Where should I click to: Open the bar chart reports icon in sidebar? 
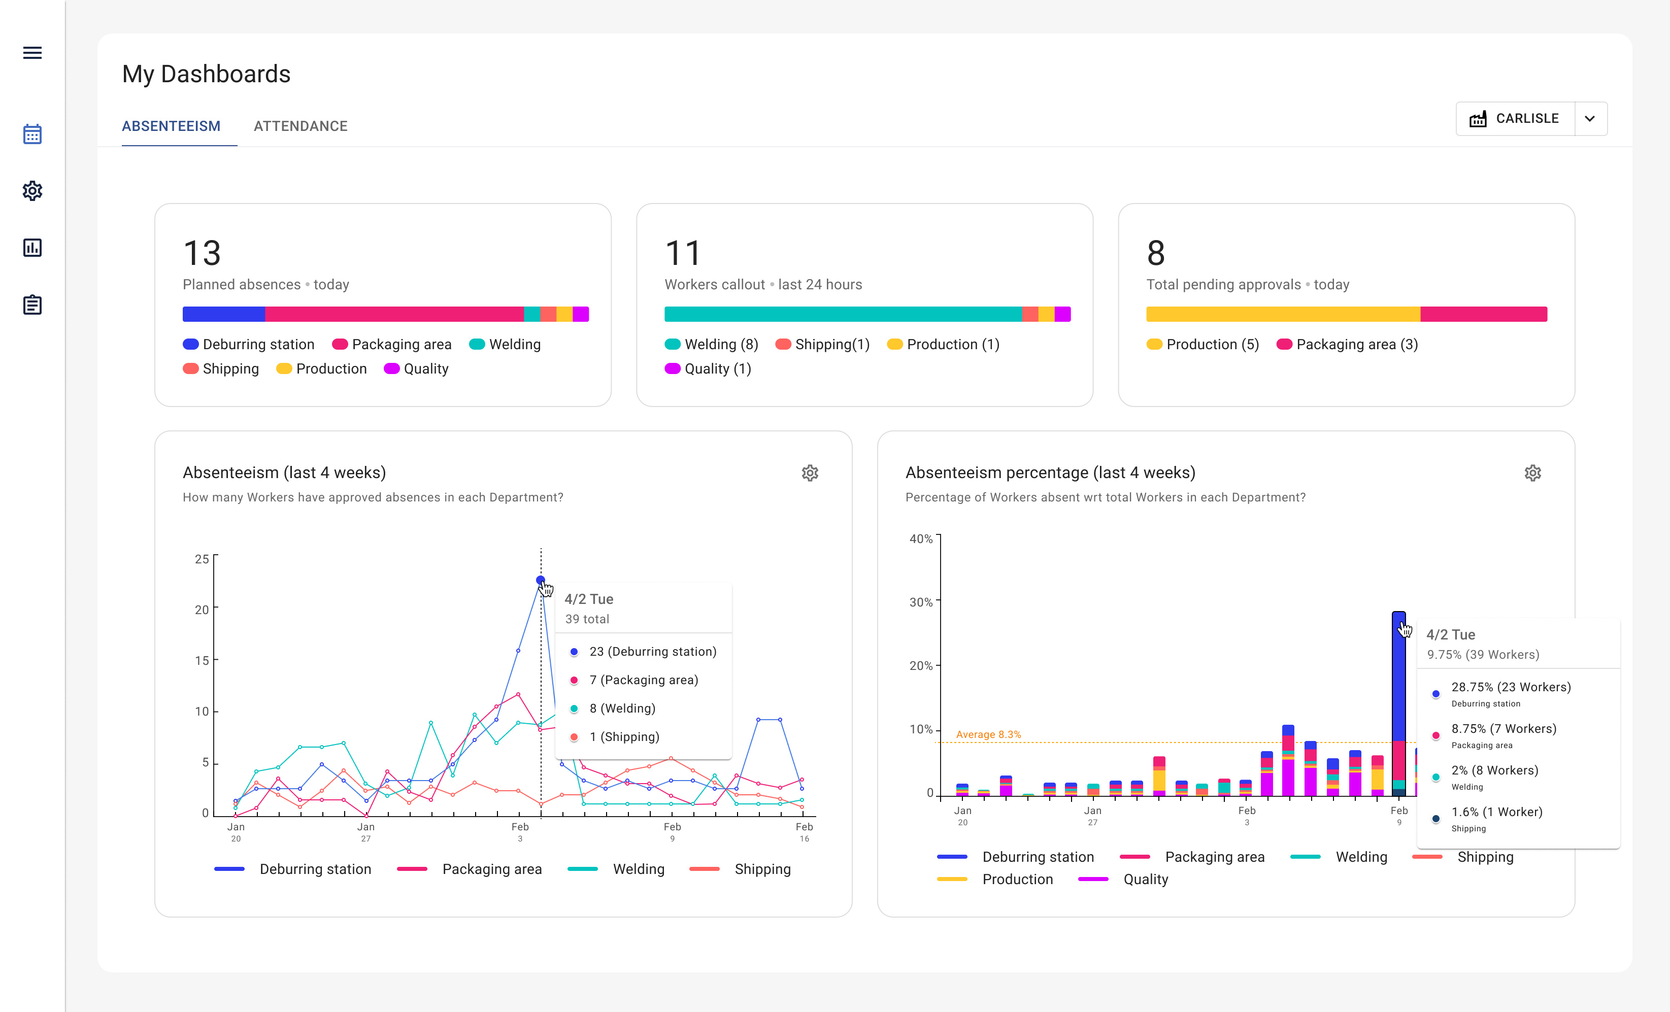tap(32, 247)
